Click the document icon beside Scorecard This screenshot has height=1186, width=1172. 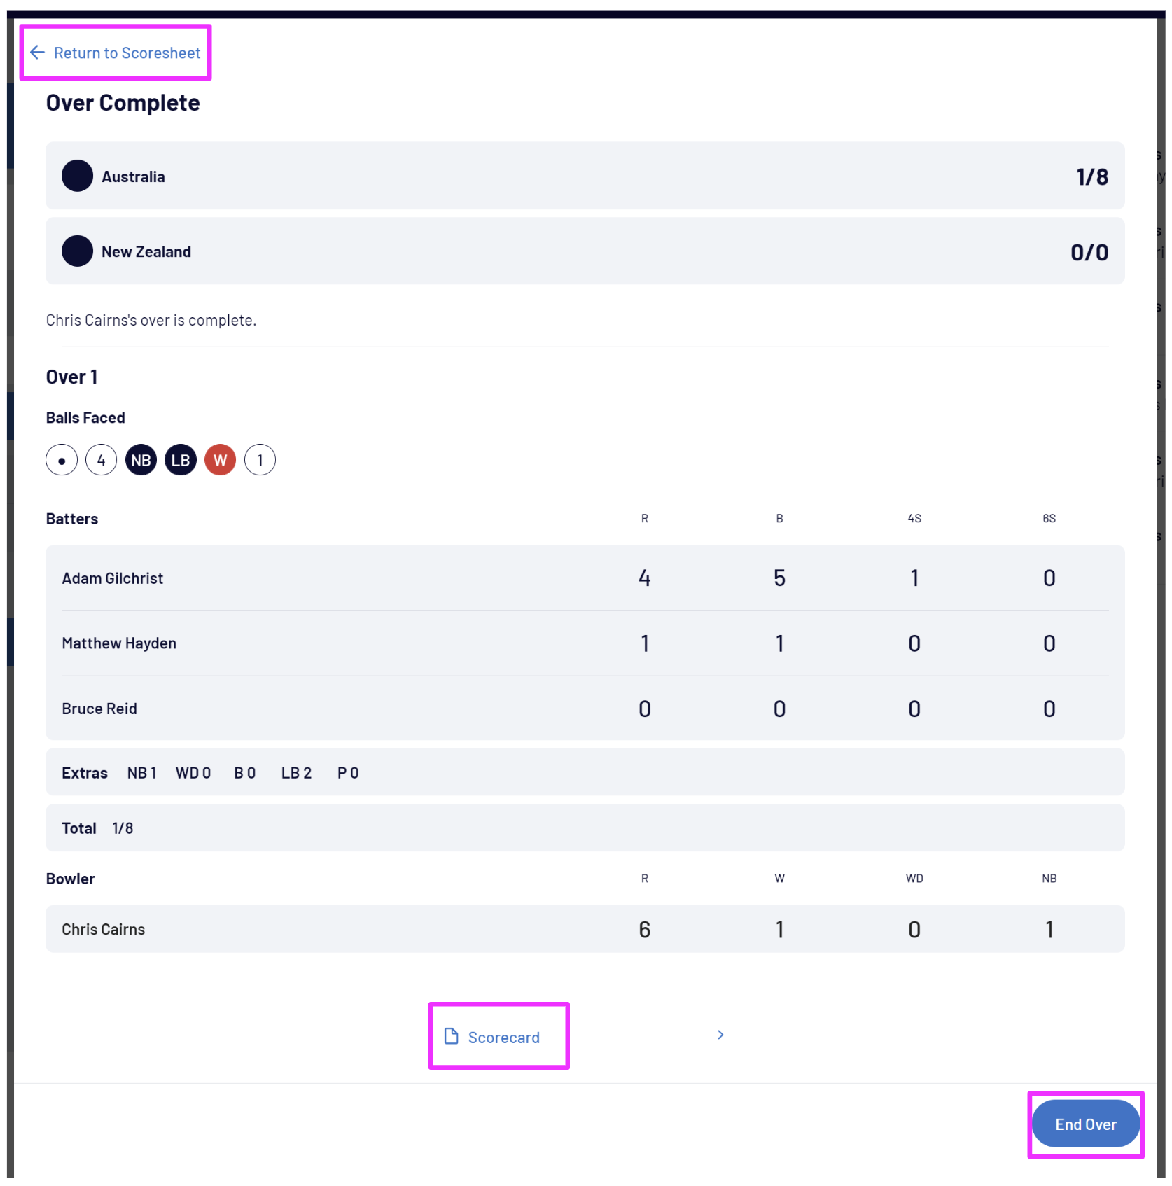point(452,1036)
